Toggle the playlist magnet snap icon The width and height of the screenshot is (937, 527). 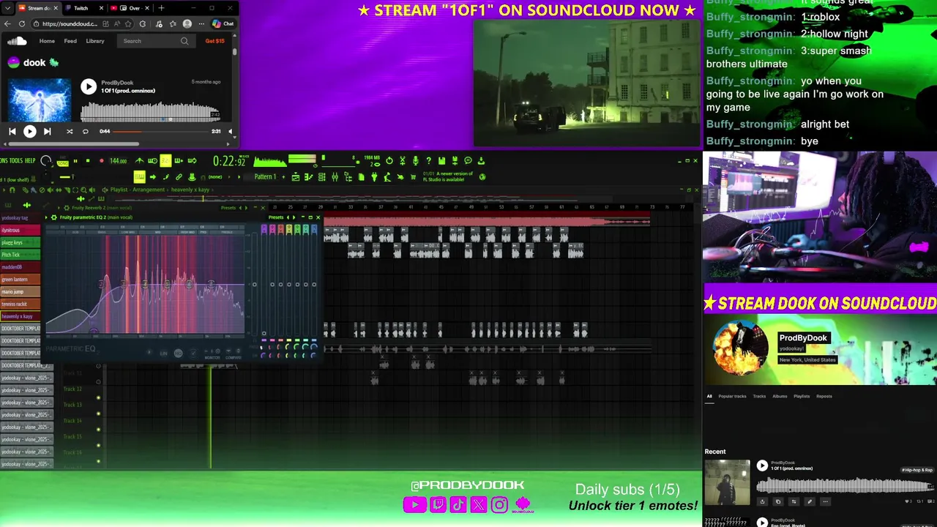point(12,190)
